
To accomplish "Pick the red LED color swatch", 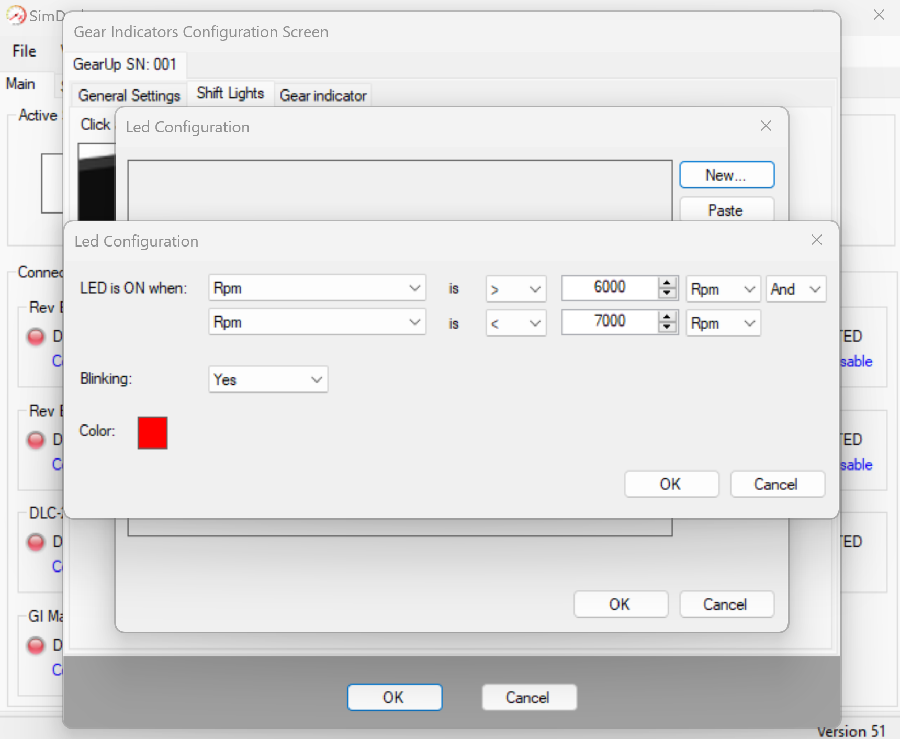I will click(x=152, y=433).
